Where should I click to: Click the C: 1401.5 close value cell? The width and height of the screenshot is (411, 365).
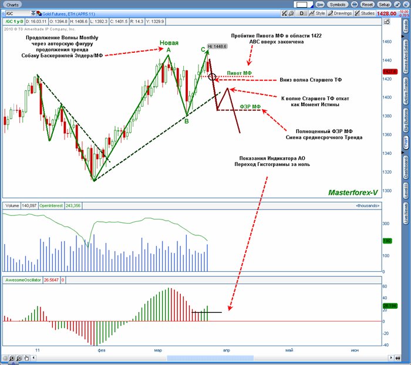point(119,22)
